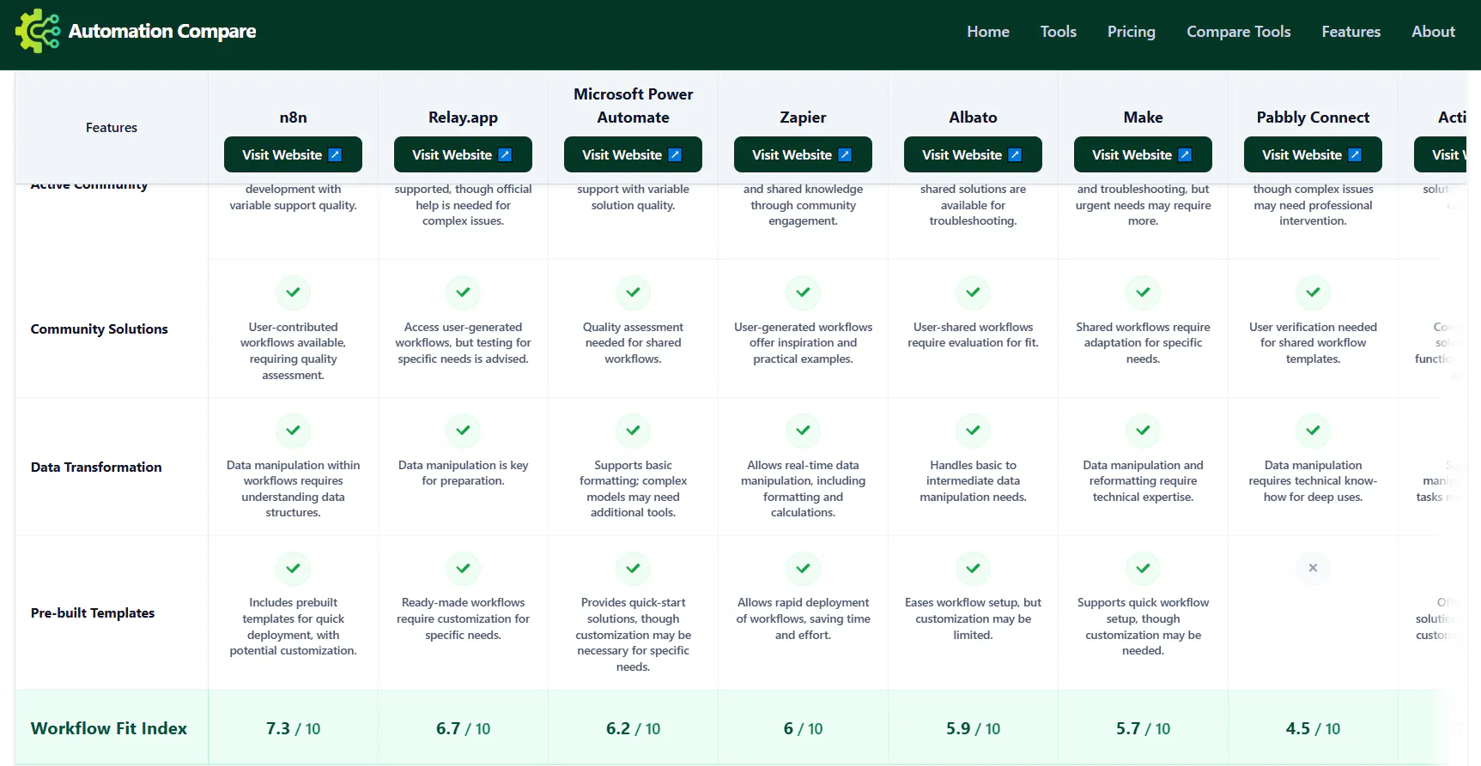Image resolution: width=1481 pixels, height=766 pixels.
Task: Click the Albato Data Transformation checkmark
Action: pyautogui.click(x=973, y=431)
